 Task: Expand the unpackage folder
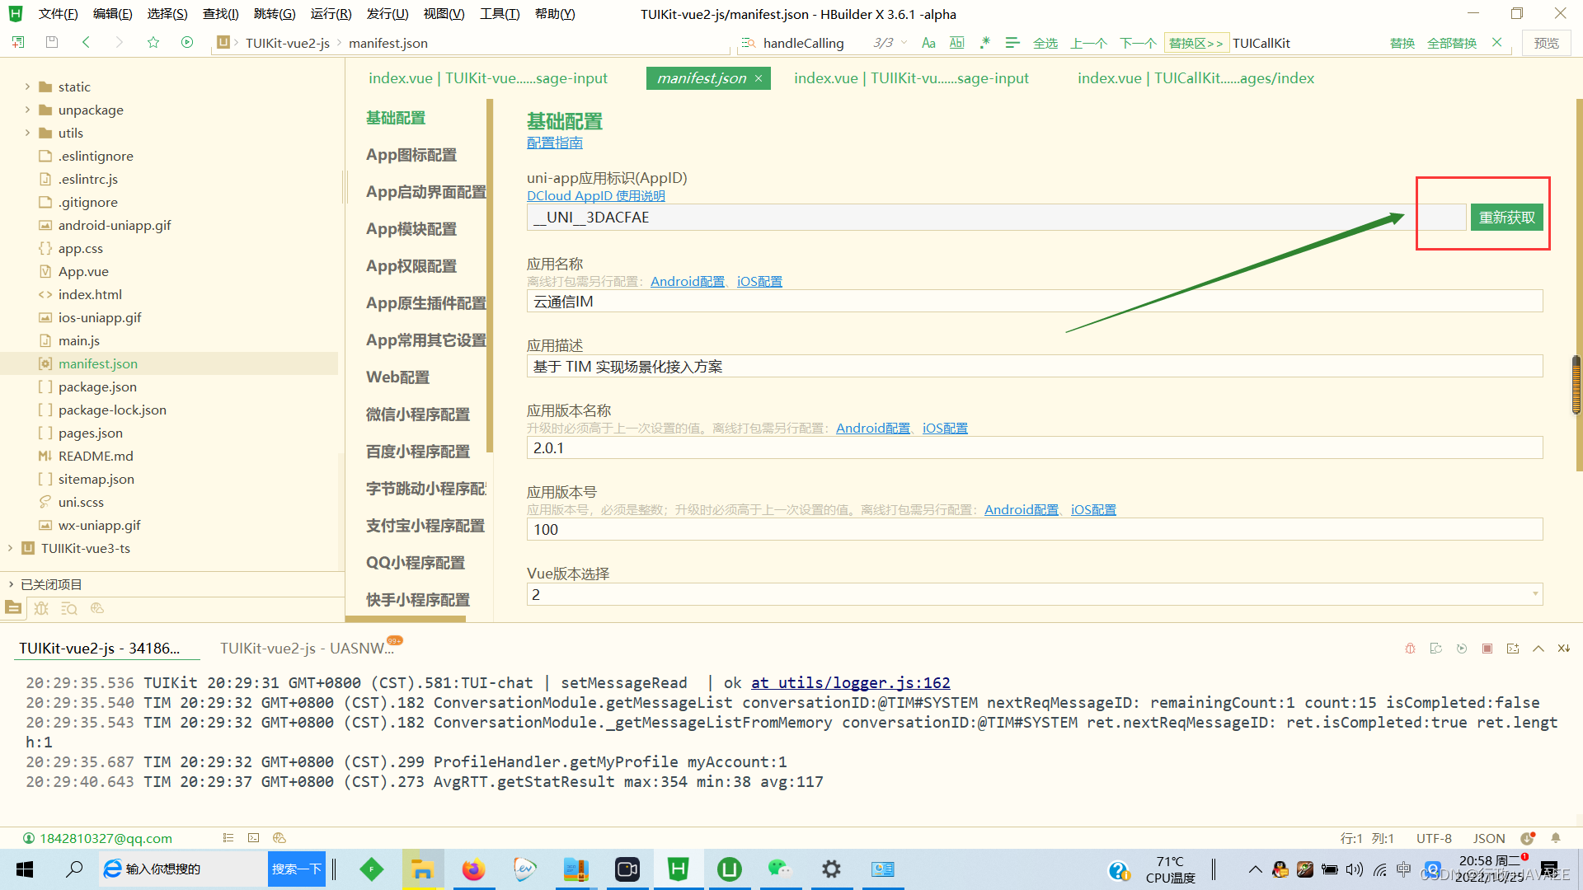[27, 110]
